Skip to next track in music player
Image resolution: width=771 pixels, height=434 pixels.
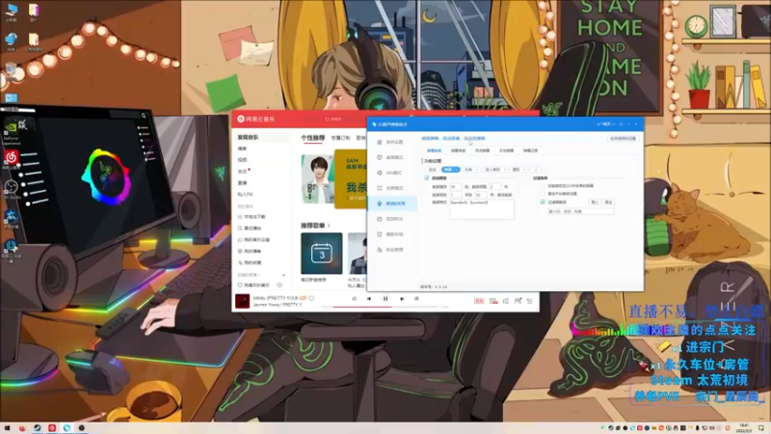click(402, 299)
